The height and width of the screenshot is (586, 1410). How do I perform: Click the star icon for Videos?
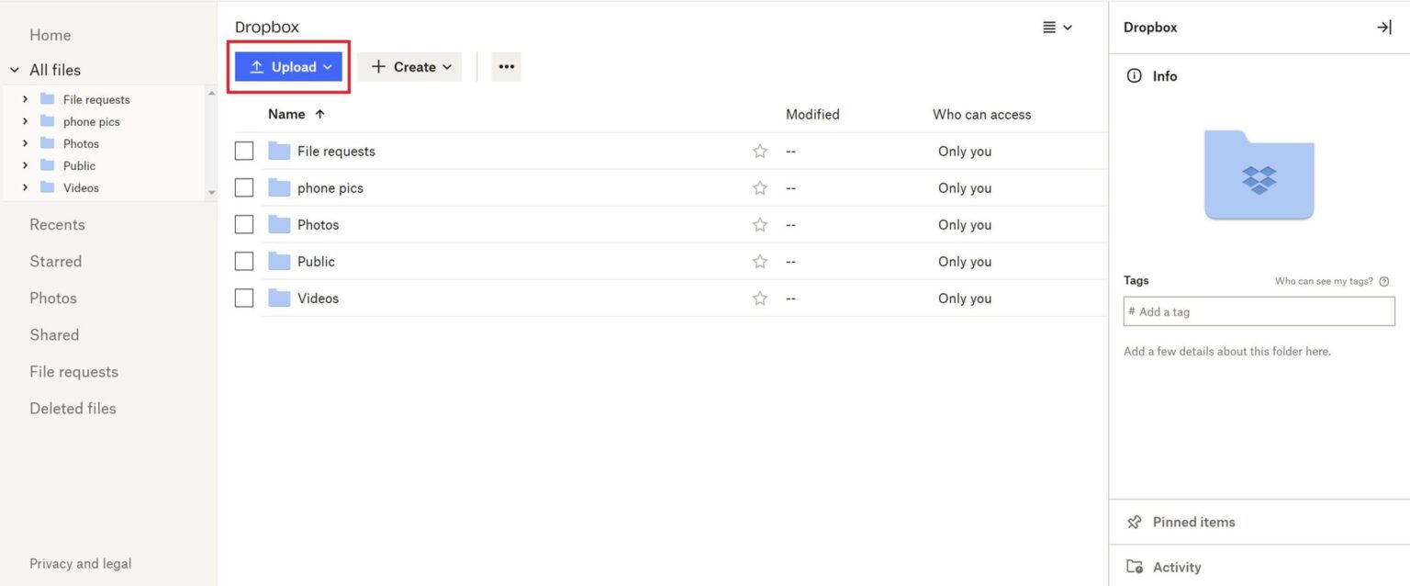pos(759,299)
